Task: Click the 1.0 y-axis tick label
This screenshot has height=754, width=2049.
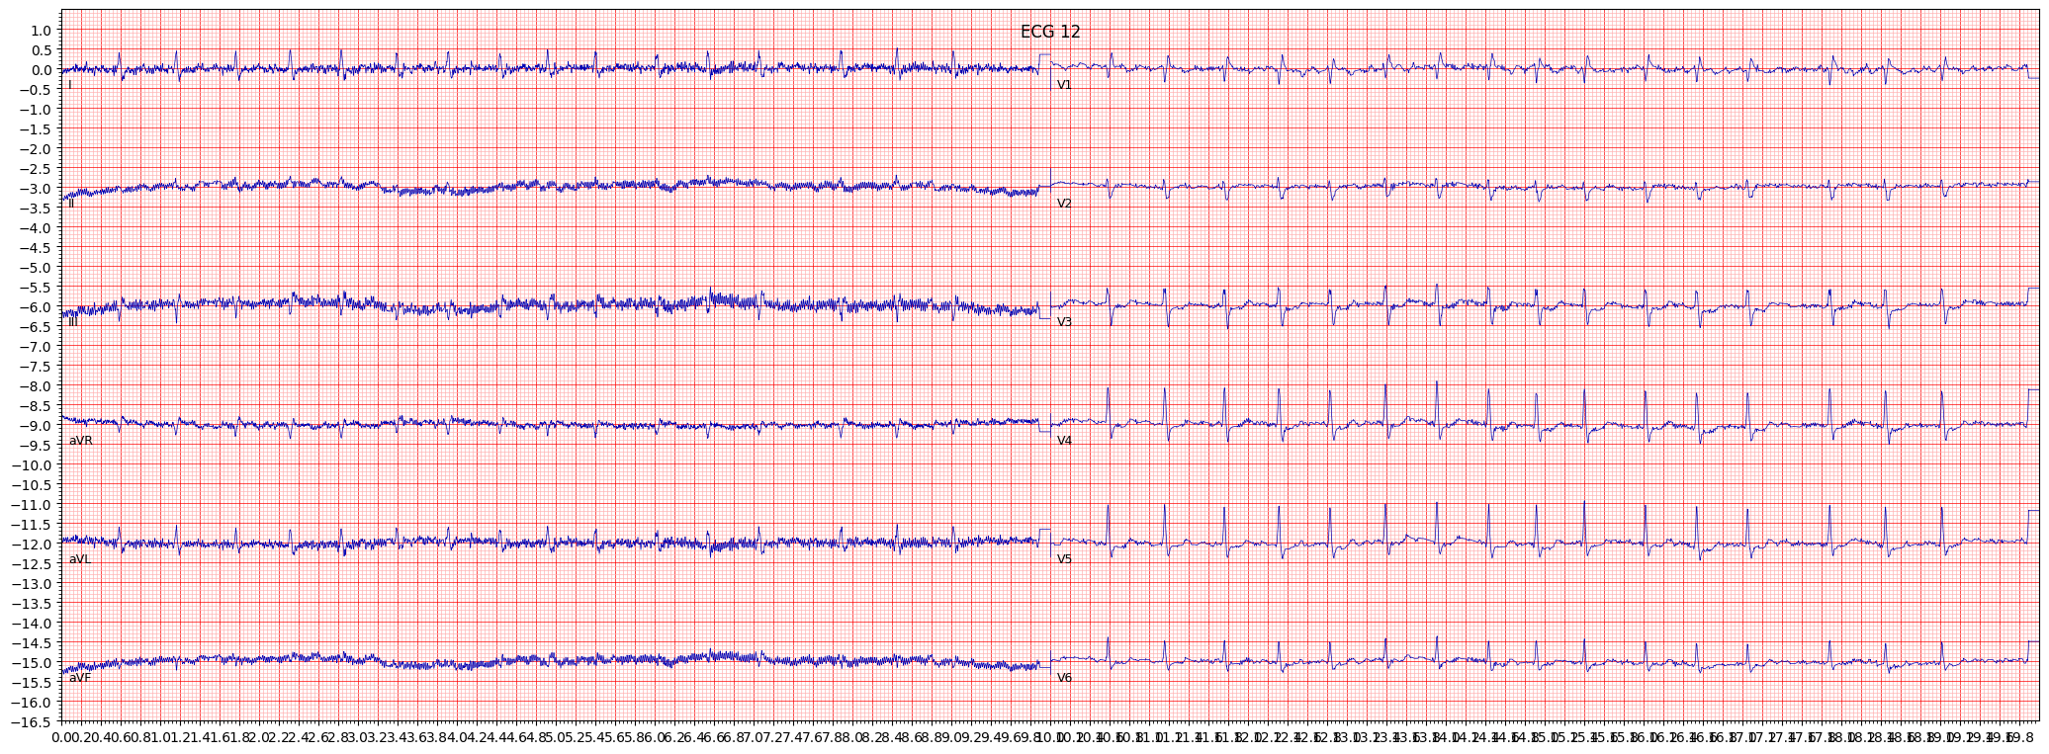Action: [x=41, y=31]
